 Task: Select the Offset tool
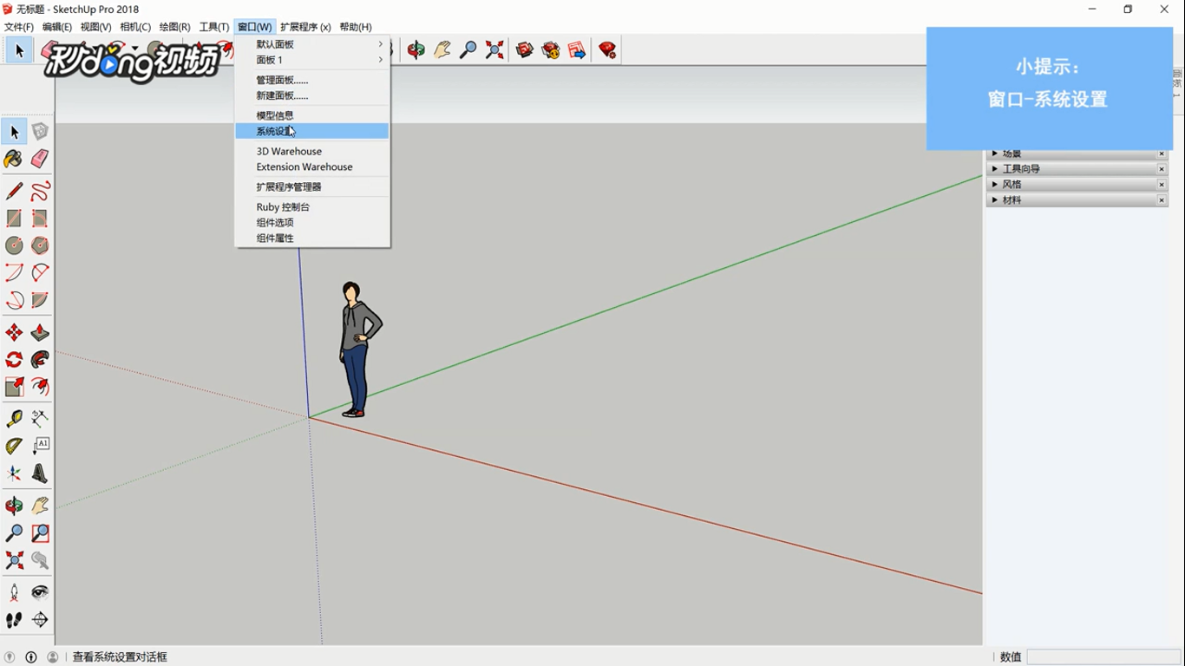[40, 387]
